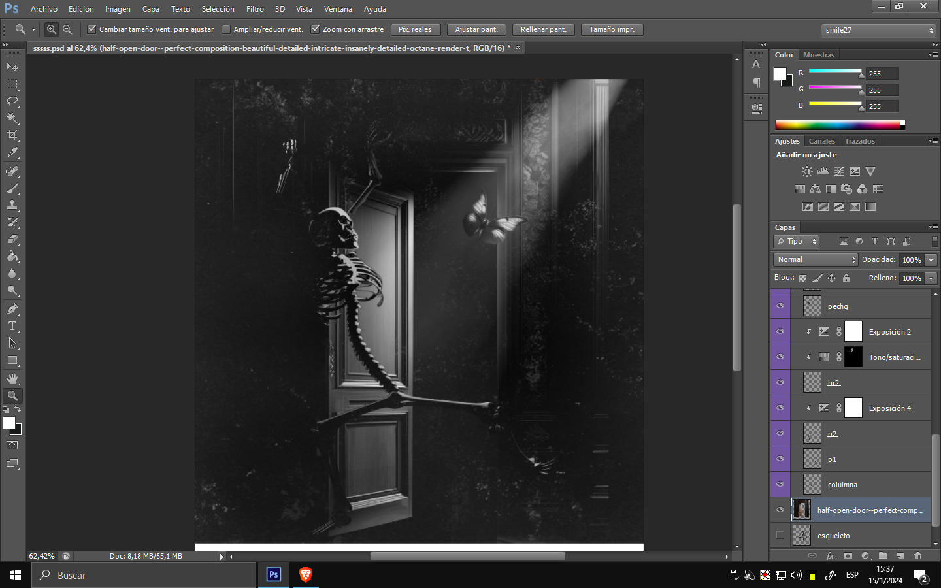941x588 pixels.
Task: Open the Character panel icon
Action: pyautogui.click(x=757, y=65)
